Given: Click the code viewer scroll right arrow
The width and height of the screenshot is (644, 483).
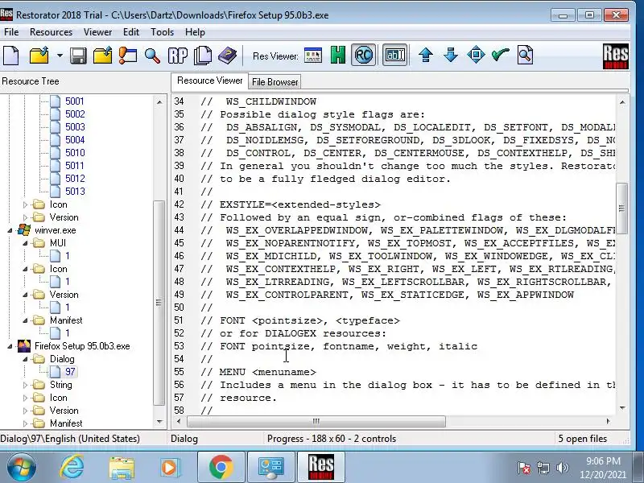Looking at the screenshot, I should (x=609, y=421).
